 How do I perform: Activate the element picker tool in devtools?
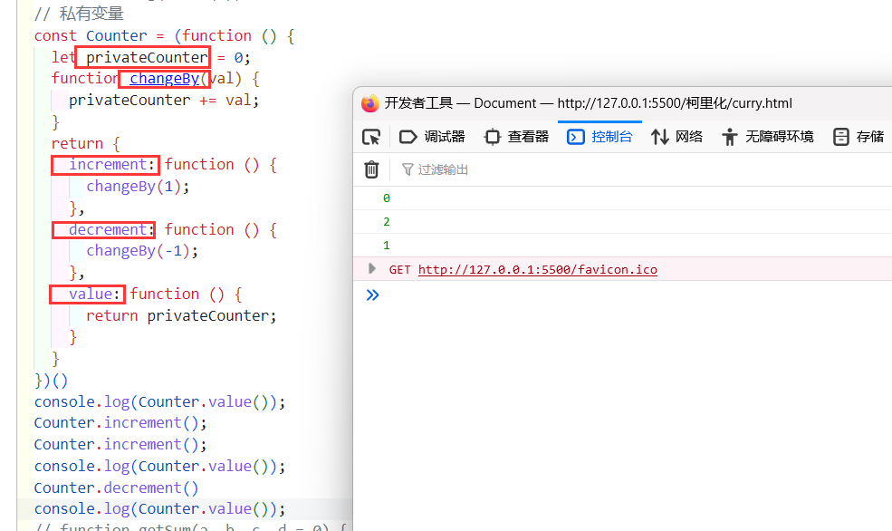[371, 137]
